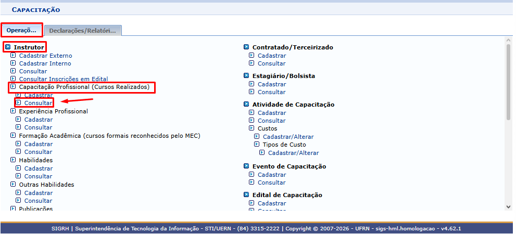Click the arrow icon beside Capacitação Profissional (Cursos Realizados)
This screenshot has height=234, width=516.
[x=13, y=87]
